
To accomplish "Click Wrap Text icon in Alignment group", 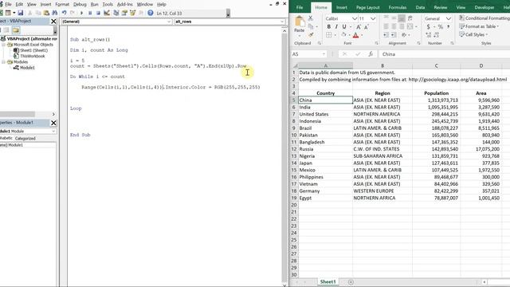I will tap(410, 18).
